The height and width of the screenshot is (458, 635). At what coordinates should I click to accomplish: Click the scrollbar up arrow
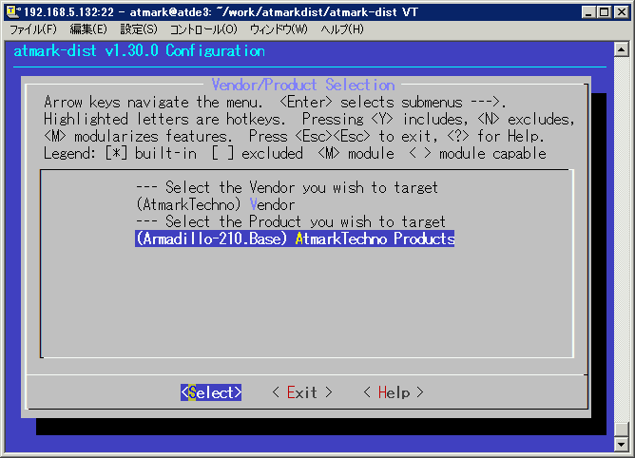click(x=622, y=49)
